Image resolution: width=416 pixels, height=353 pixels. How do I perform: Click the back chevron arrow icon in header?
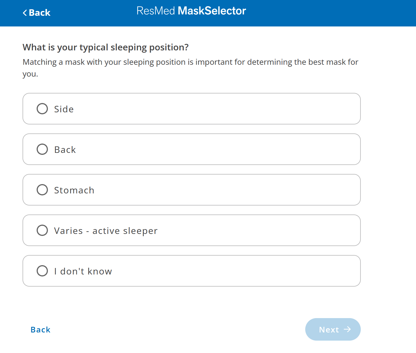(x=25, y=12)
